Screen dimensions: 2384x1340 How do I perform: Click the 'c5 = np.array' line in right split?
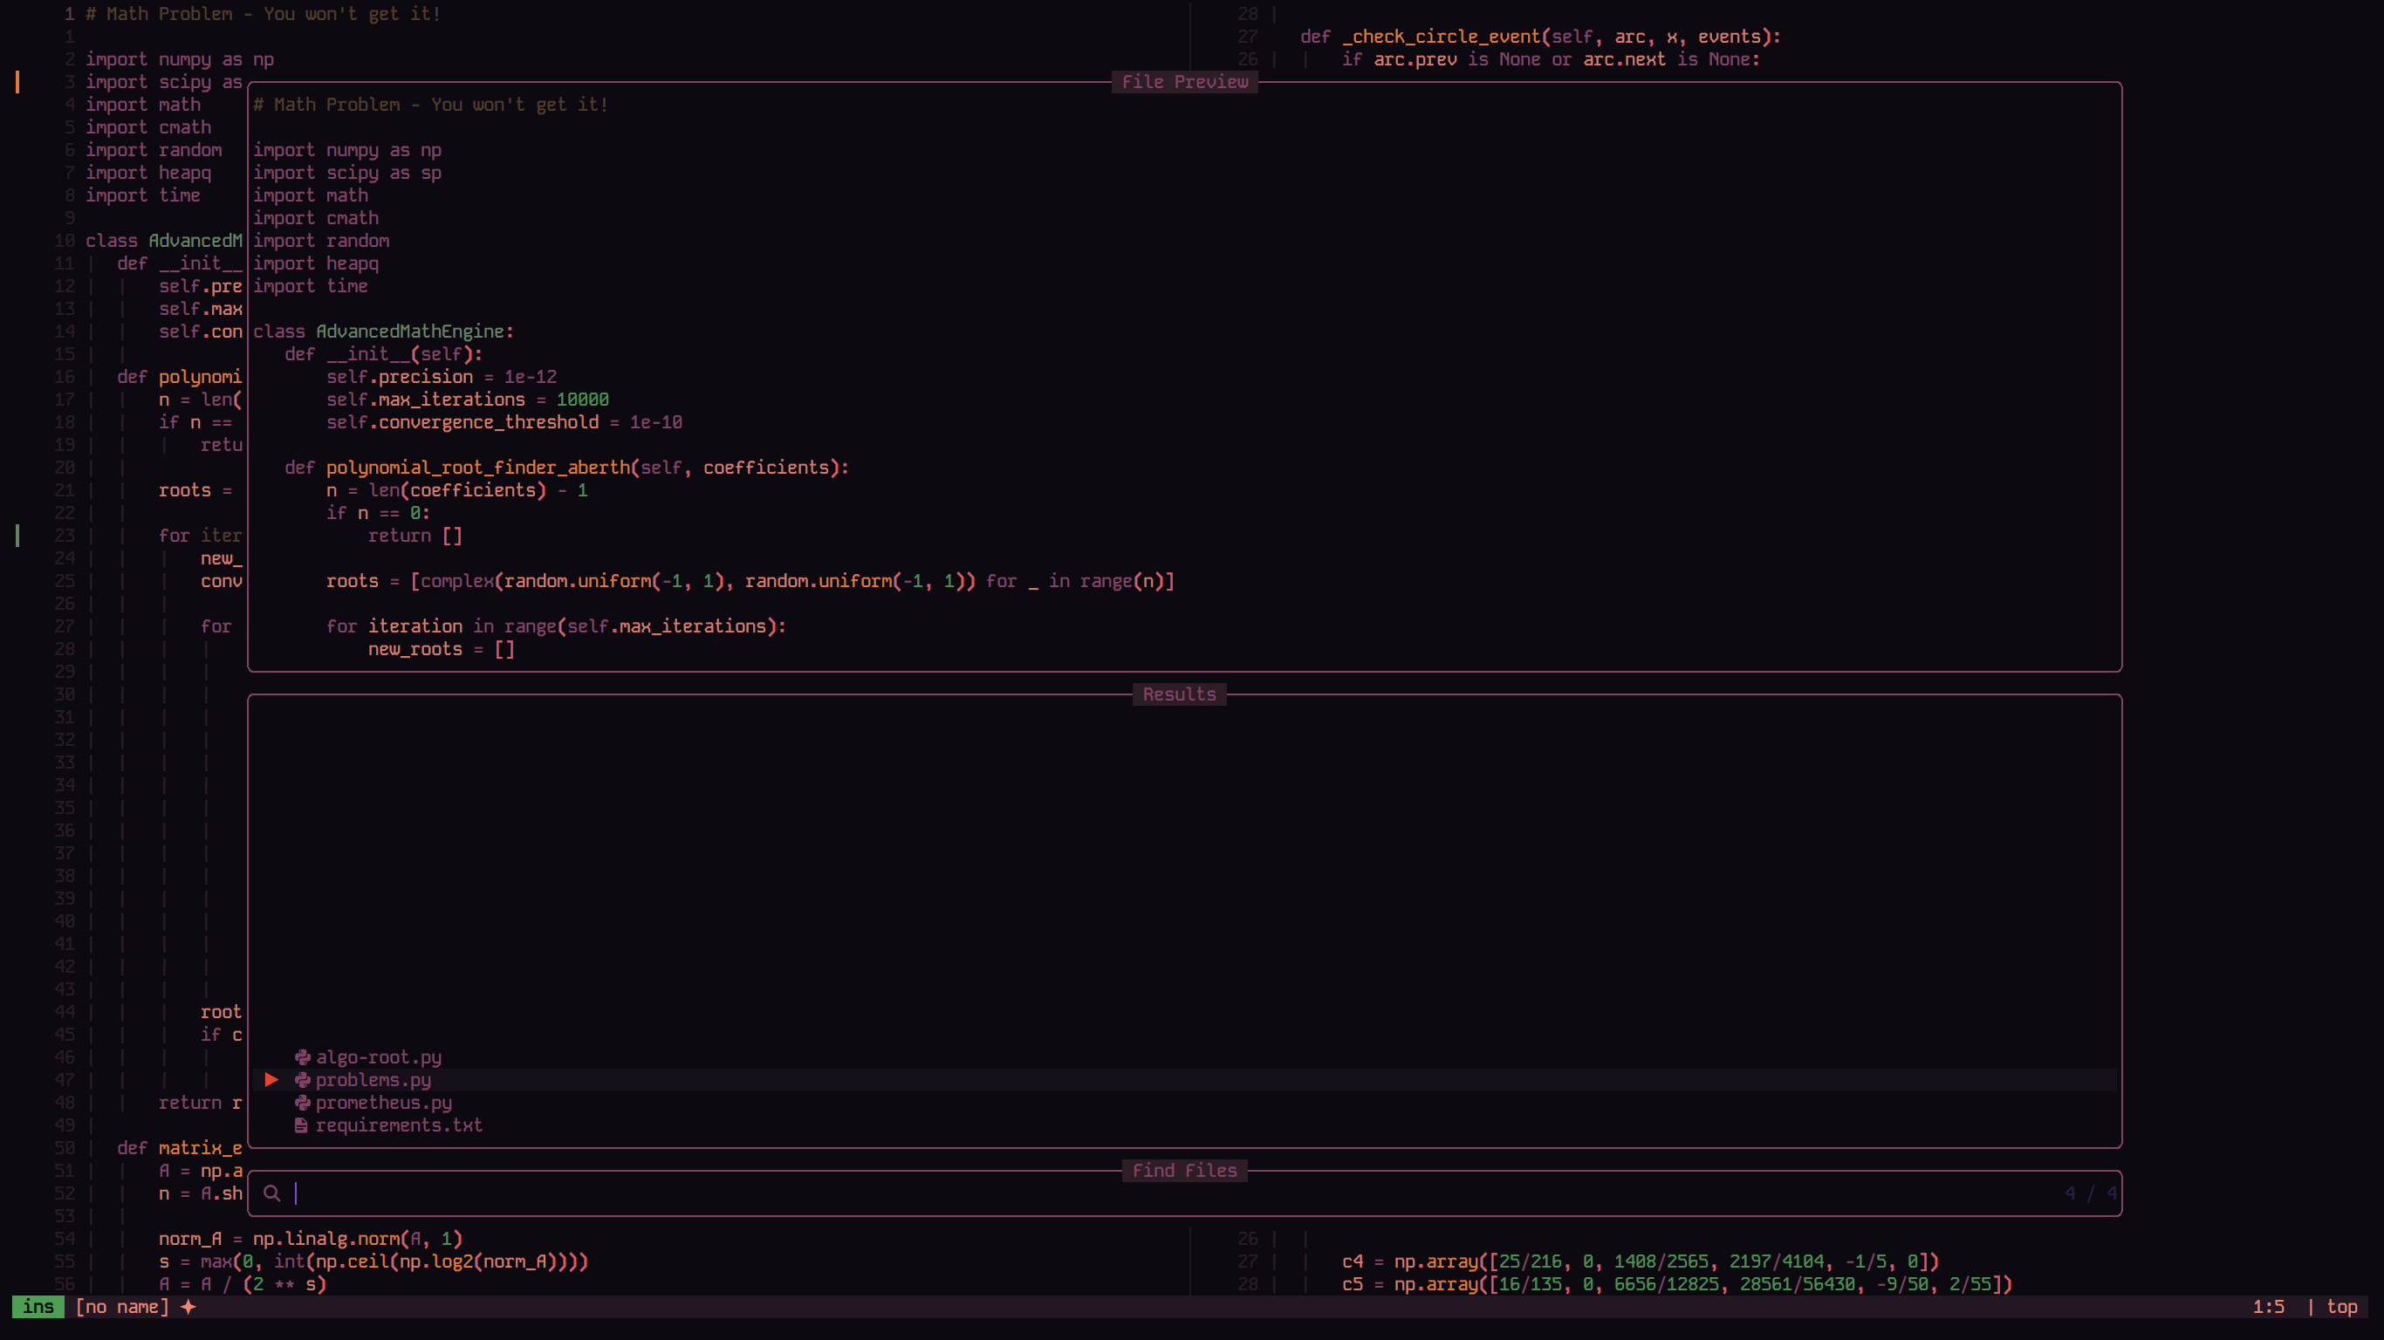click(1677, 1284)
